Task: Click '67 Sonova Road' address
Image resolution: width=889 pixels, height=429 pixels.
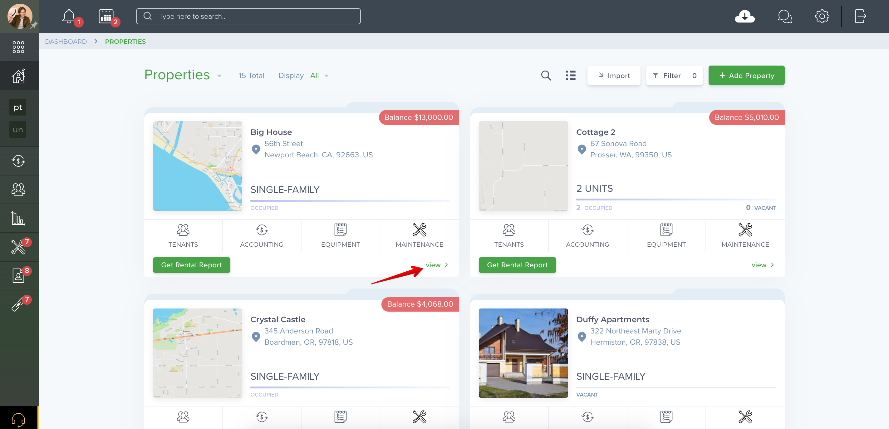Action: coord(618,144)
